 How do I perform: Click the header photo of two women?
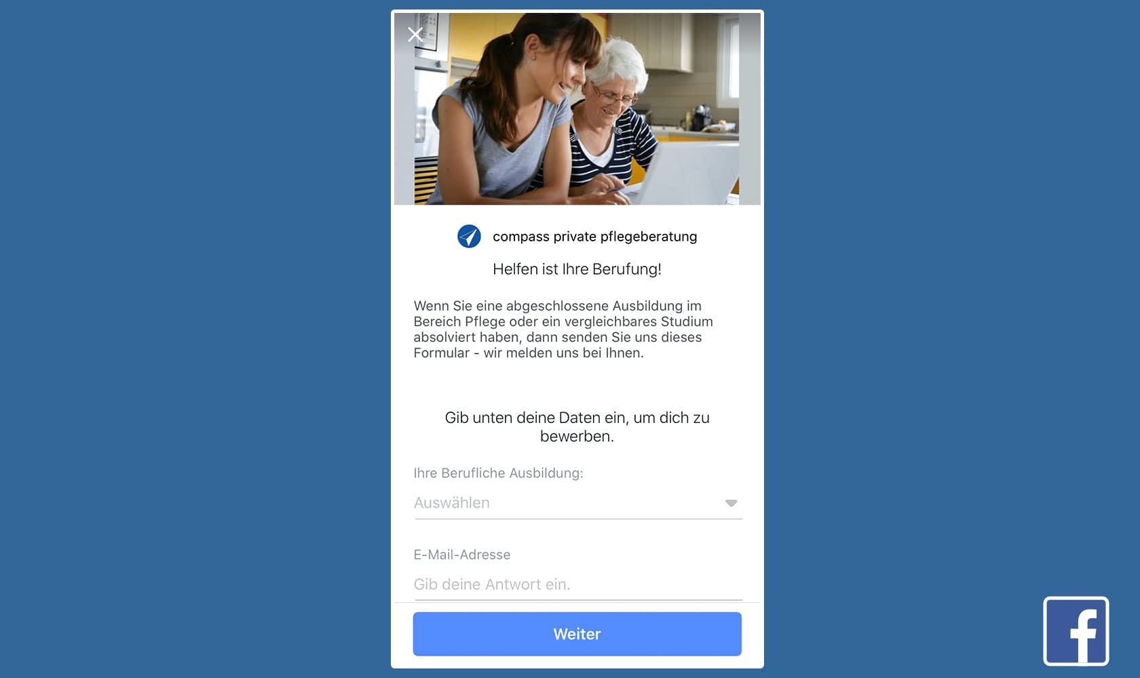pos(577,108)
